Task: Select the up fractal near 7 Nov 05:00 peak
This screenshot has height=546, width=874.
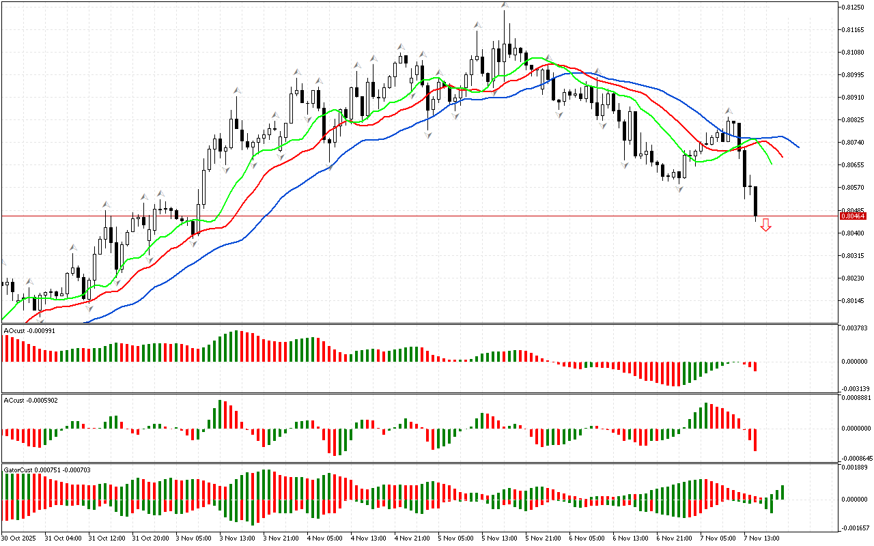Action: [x=729, y=110]
